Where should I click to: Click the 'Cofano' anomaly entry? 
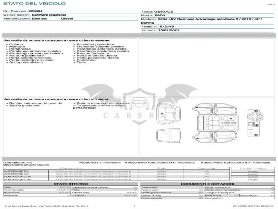coord(16,45)
